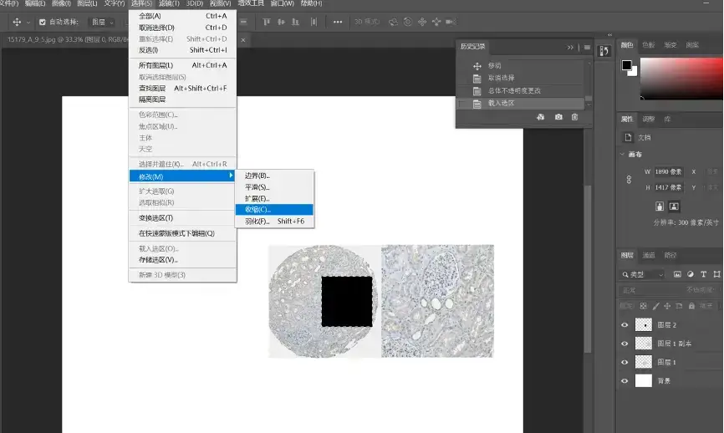Open the 图层 auto-select dropdown

[103, 22]
